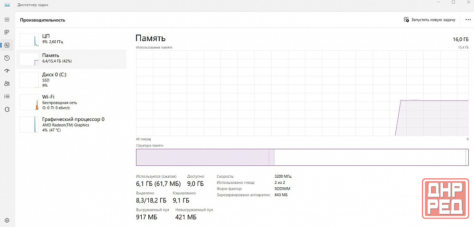Click the ЦП mini graph thumbnail
Viewport: 474px width, 227px height.
coord(29,39)
